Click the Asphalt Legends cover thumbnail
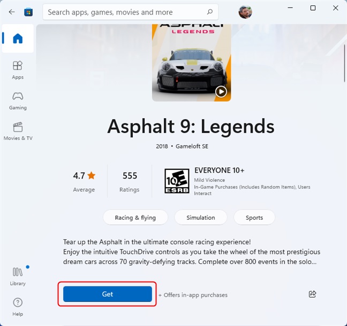 pos(191,63)
